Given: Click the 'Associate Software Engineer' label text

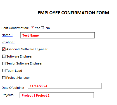Looking at the screenshot, I should coord(27,49).
